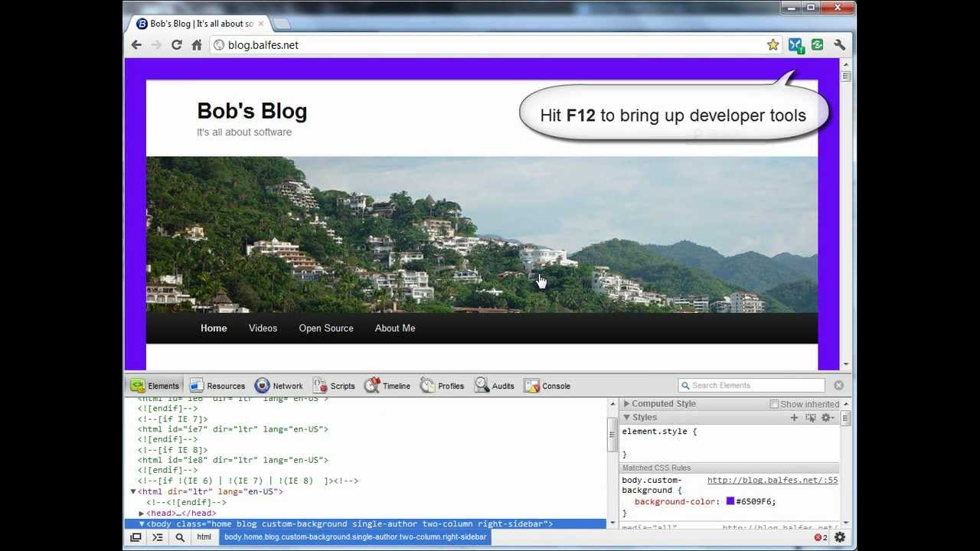Viewport: 980px width, 551px height.
Task: Go to the home page icon
Action: (197, 45)
